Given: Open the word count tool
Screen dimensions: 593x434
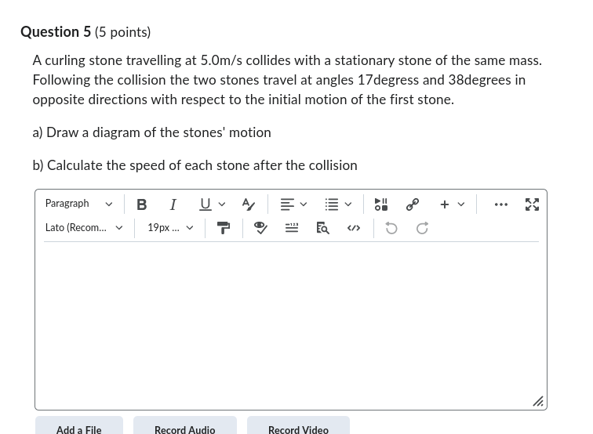Looking at the screenshot, I should point(292,228).
